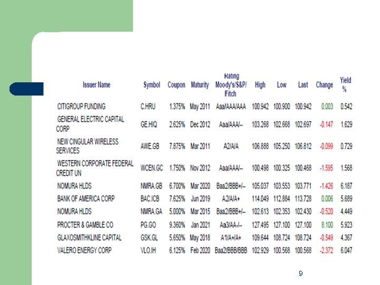Select the Yield % column header
380x285 pixels.
346,84
